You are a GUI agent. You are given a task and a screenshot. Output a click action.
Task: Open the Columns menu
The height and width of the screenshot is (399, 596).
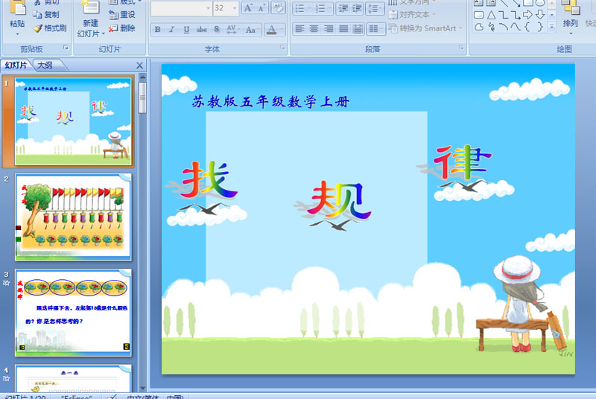point(376,28)
